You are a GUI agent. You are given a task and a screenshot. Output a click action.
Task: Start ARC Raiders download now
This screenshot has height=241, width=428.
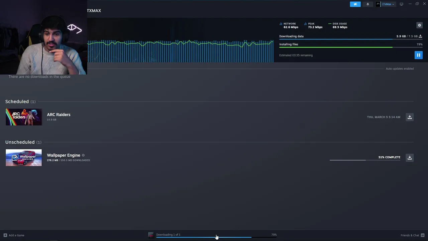click(410, 117)
